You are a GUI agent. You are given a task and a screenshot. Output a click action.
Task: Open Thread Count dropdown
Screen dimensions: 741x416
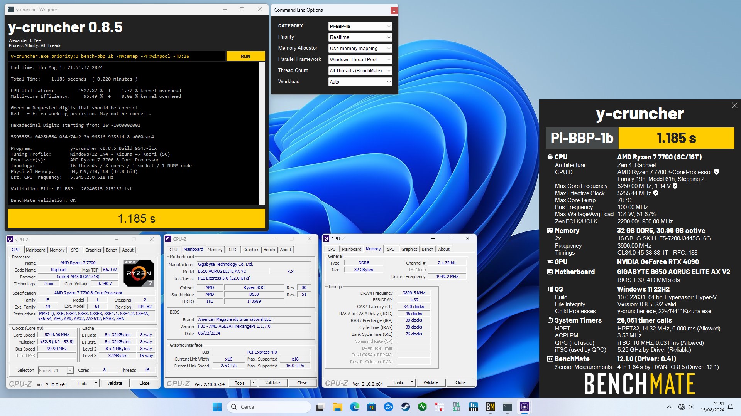coord(360,70)
